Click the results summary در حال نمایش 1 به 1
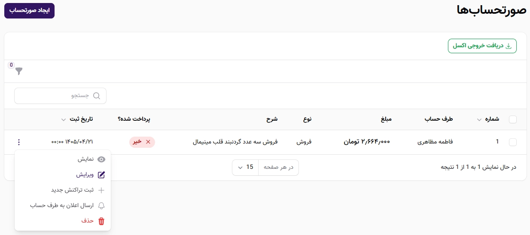The height and width of the screenshot is (235, 530). pyautogui.click(x=478, y=167)
